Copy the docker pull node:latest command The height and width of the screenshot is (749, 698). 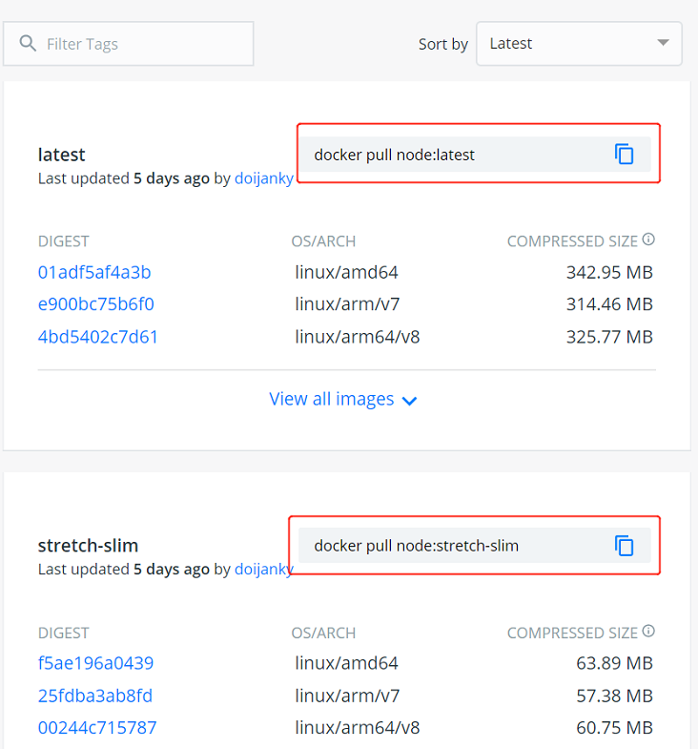click(625, 155)
